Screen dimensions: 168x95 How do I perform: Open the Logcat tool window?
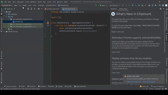click(x=59, y=86)
